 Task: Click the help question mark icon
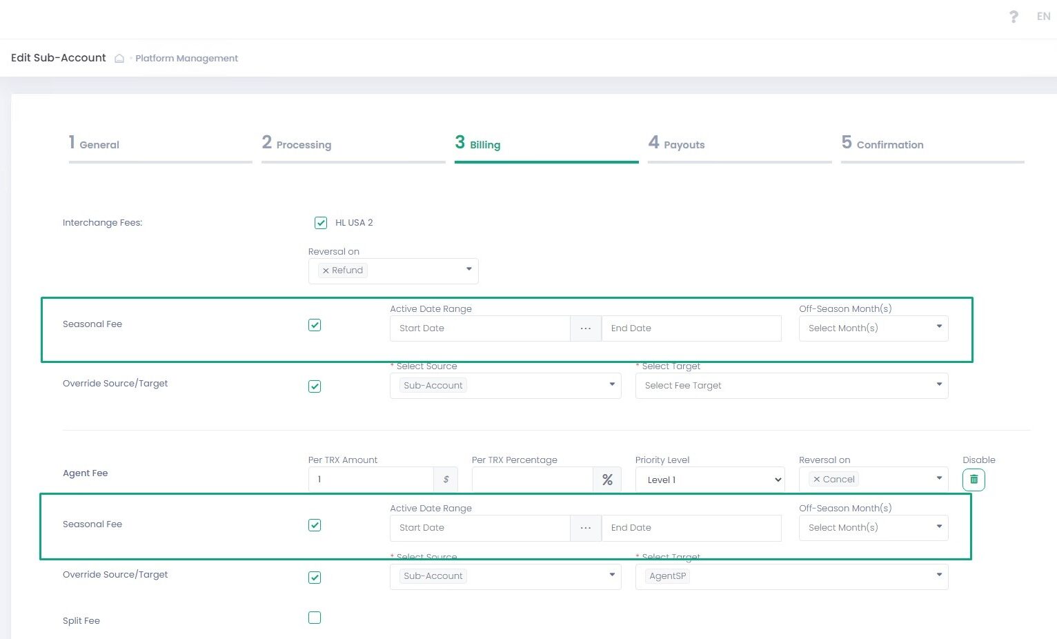[1013, 17]
